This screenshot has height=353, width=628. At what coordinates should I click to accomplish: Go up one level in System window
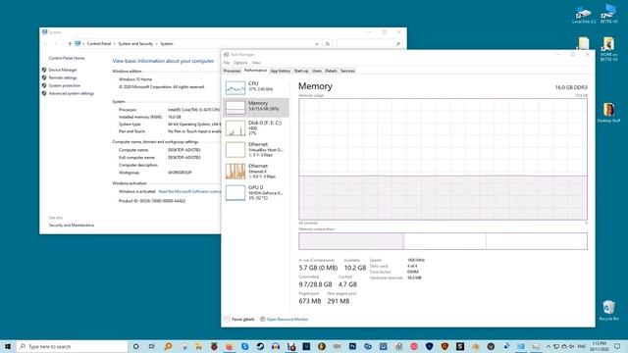pyautogui.click(x=70, y=43)
